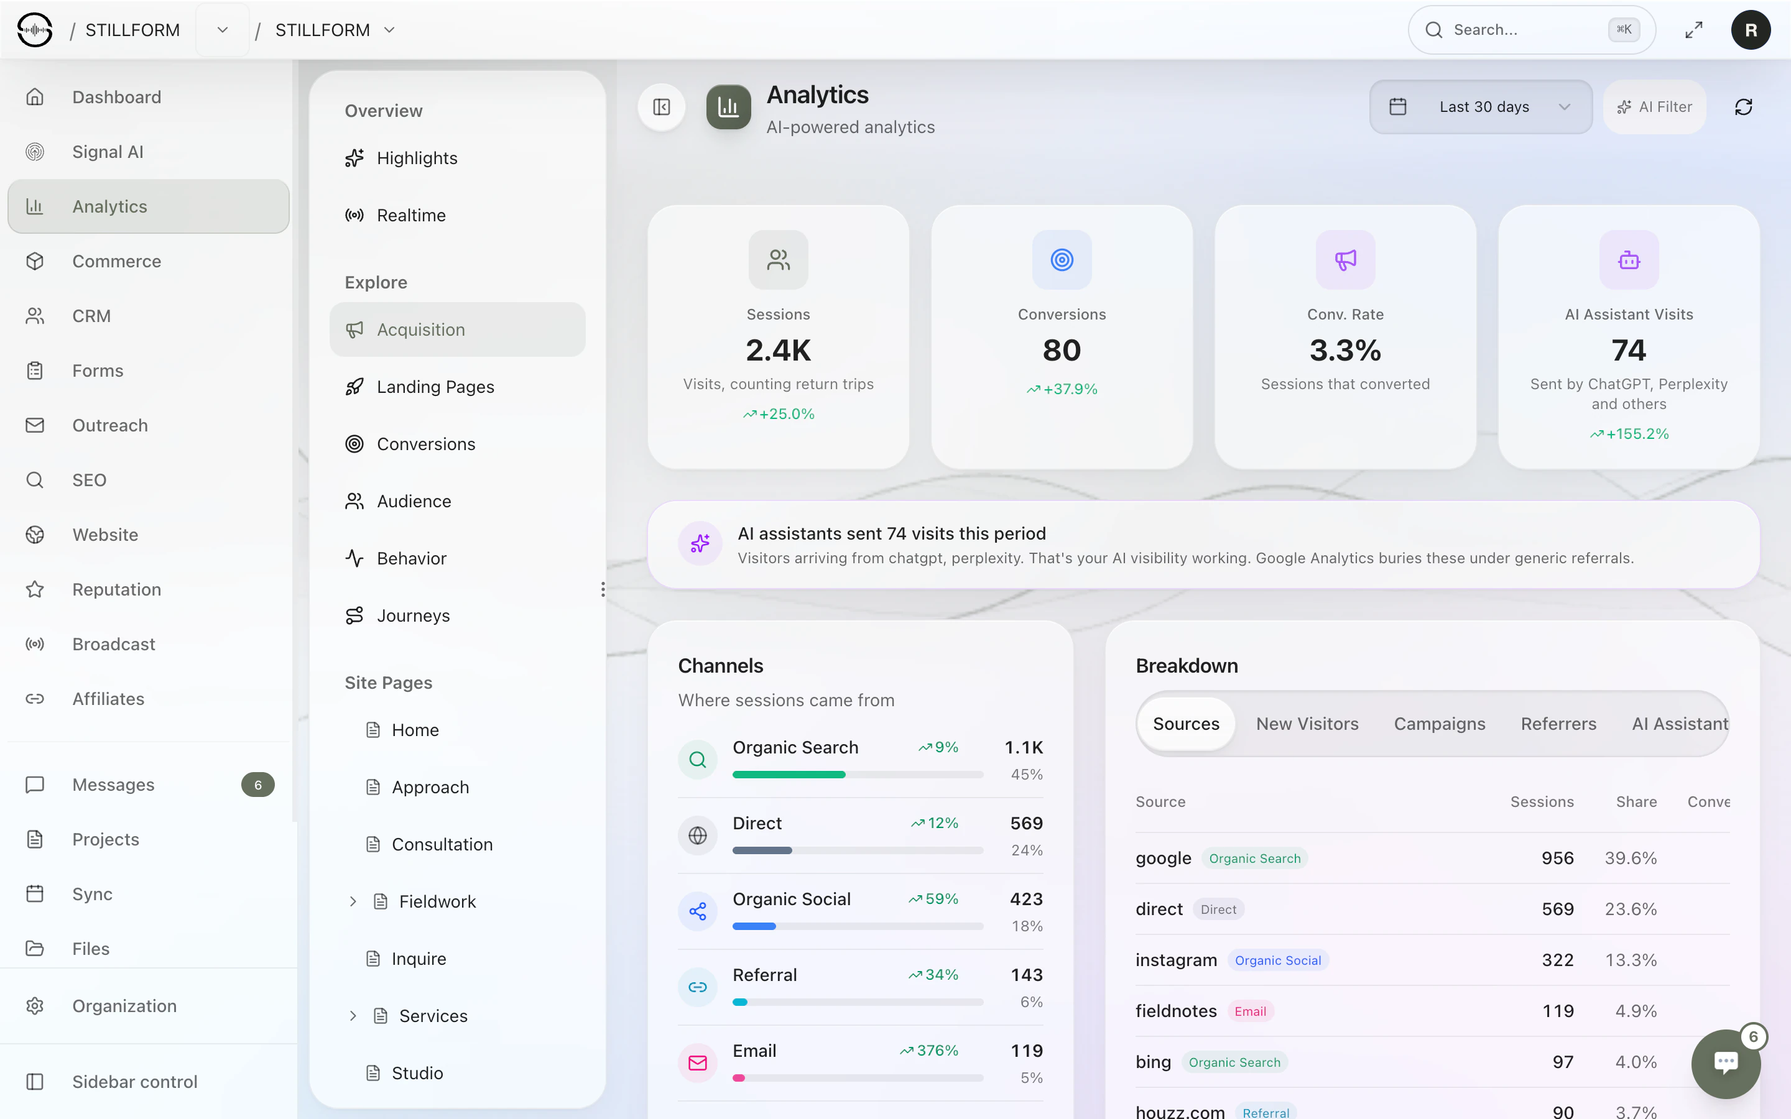Screen dimensions: 1791x1119
Task: Click the Sessions people icon
Action: (778, 260)
